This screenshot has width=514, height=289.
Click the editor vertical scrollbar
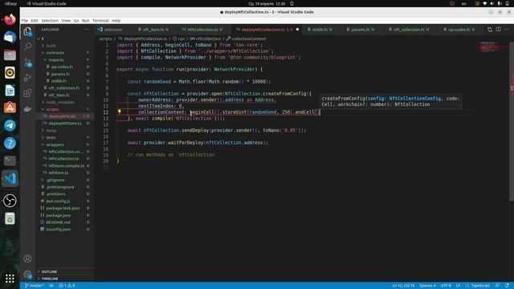pyautogui.click(x=512, y=121)
